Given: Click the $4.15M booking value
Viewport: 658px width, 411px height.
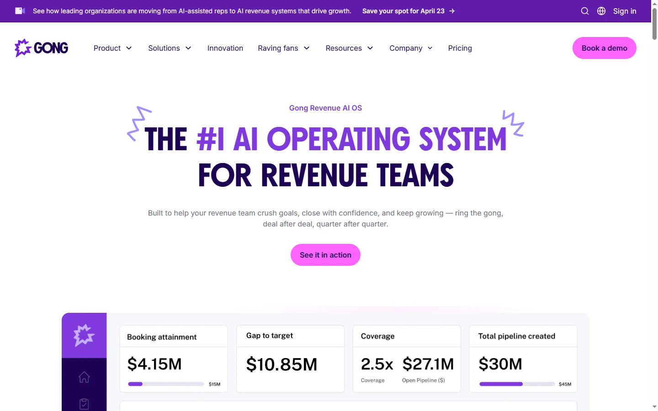Looking at the screenshot, I should point(154,364).
